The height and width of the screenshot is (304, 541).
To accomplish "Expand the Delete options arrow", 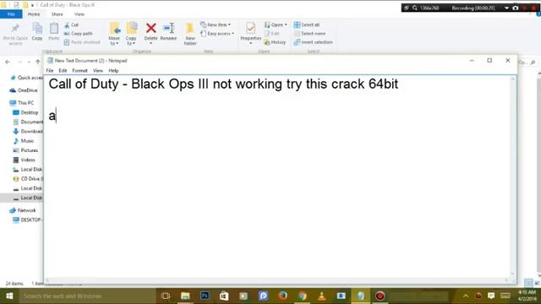I will click(150, 43).
